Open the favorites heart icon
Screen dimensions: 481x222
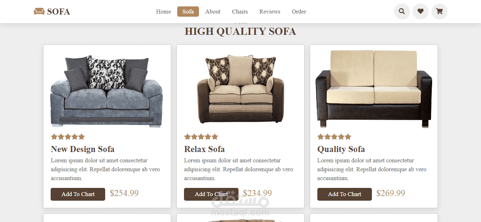coord(420,11)
